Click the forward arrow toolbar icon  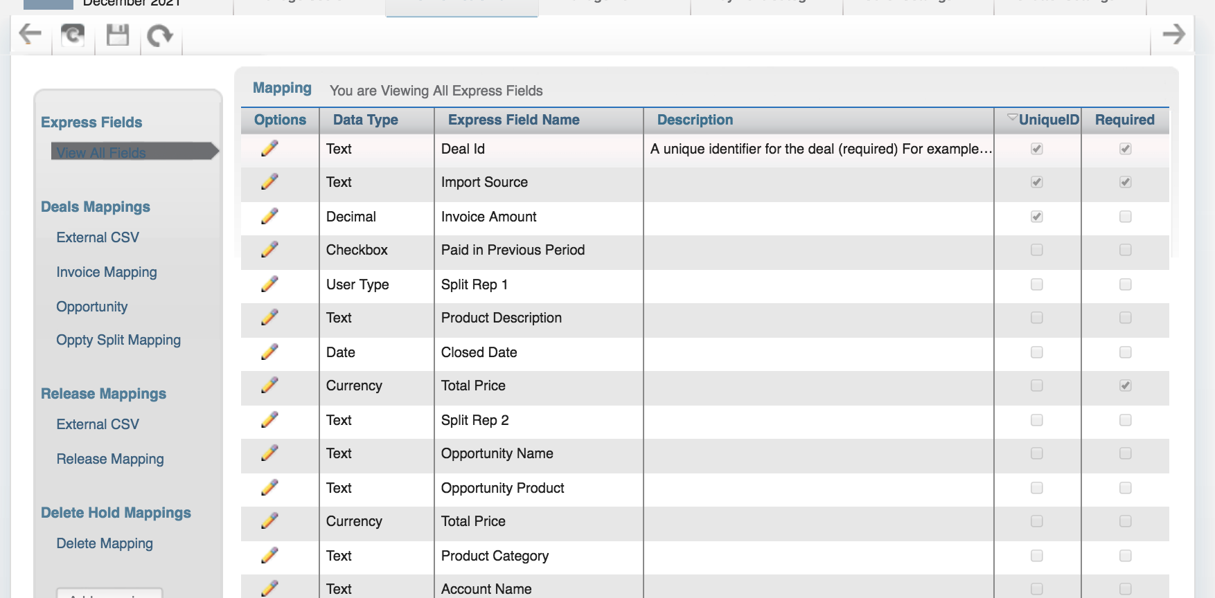[1174, 34]
